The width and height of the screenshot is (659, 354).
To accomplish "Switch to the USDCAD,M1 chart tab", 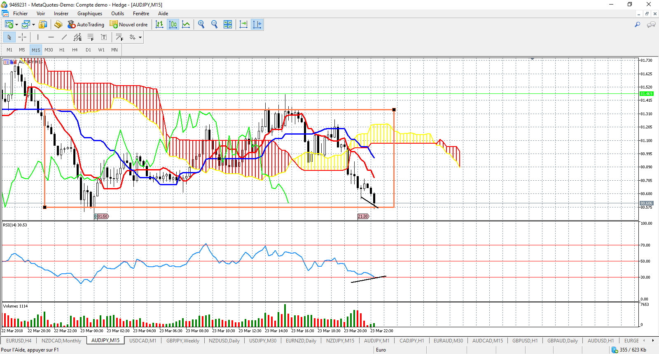I will coord(143,341).
